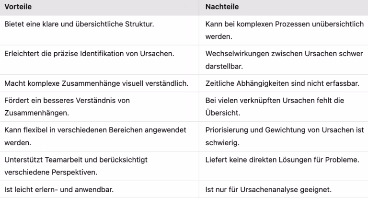The image size is (368, 198).
Task: Click 'Fördert ein besseres Verständnis von Zusammenhängen'
Action: pos(67,106)
